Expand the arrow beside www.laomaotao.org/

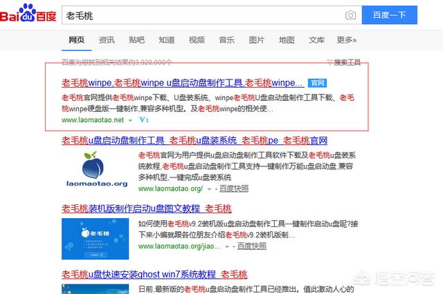[x=209, y=189]
